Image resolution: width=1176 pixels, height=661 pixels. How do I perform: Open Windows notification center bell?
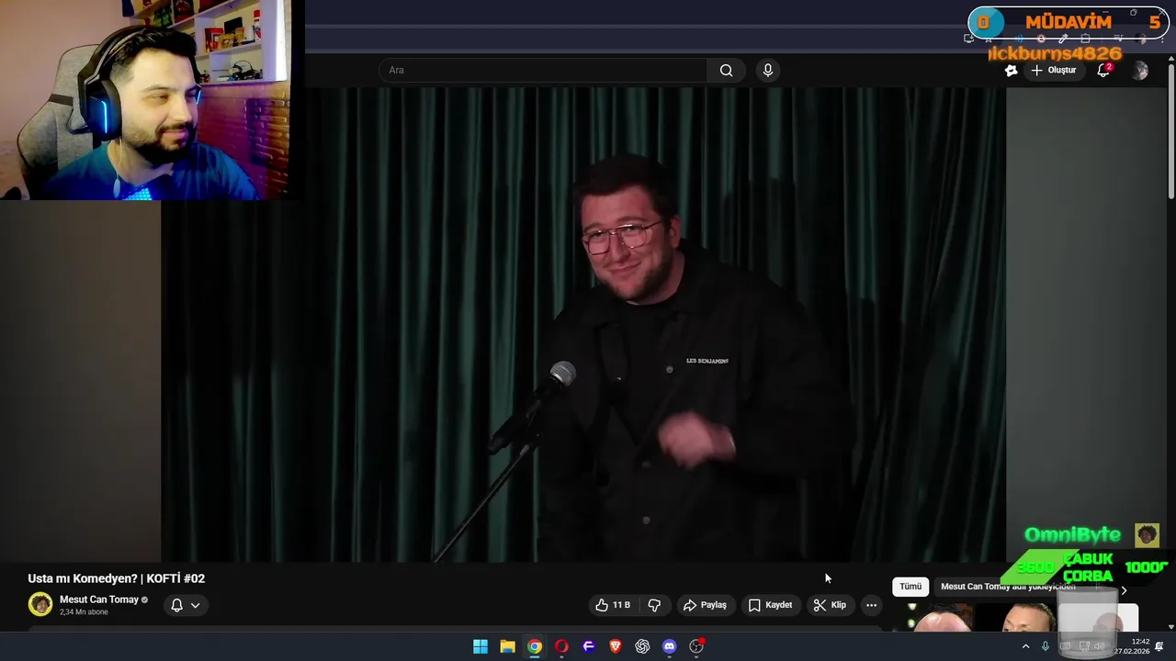(1161, 646)
